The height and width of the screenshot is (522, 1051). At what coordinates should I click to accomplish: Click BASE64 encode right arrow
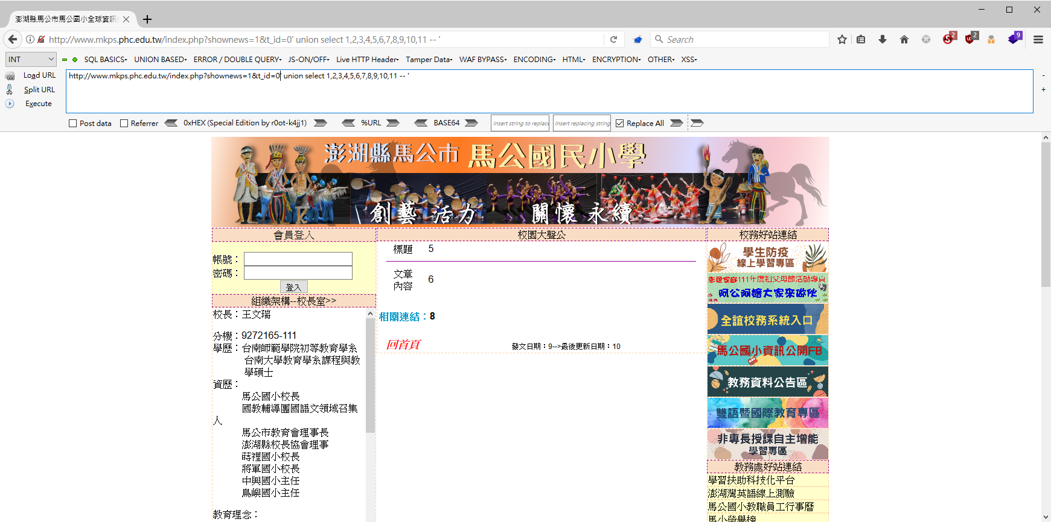point(471,123)
